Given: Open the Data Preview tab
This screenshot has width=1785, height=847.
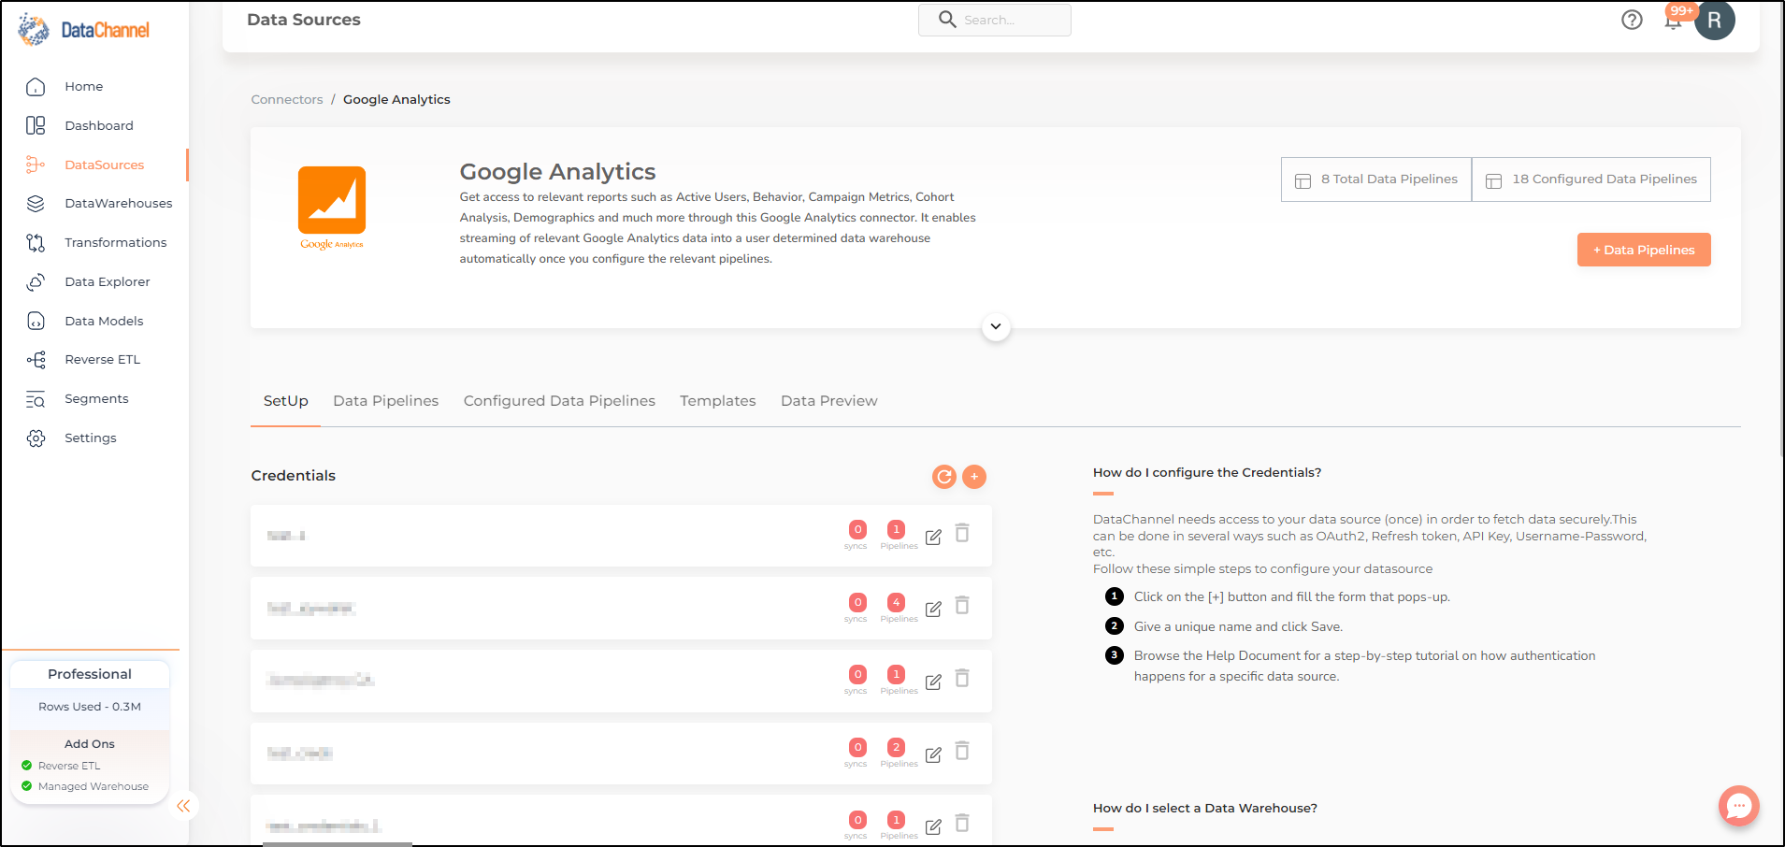Looking at the screenshot, I should click(x=828, y=401).
